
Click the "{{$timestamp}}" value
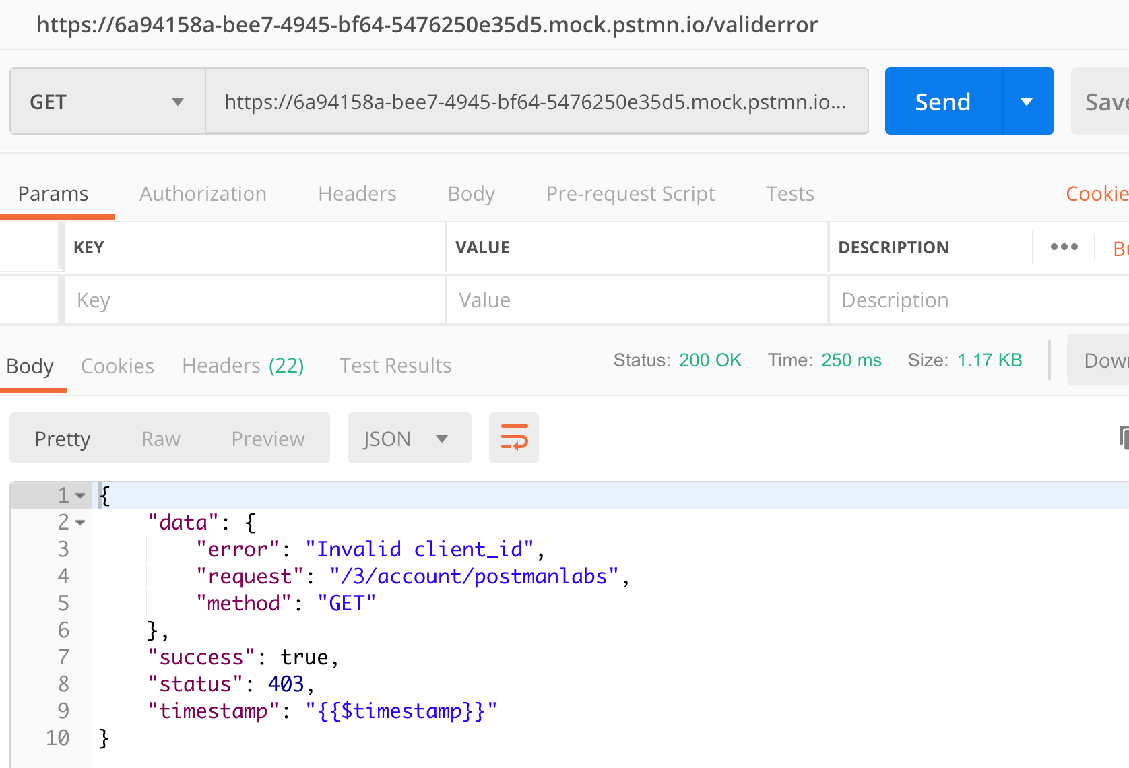pos(401,711)
